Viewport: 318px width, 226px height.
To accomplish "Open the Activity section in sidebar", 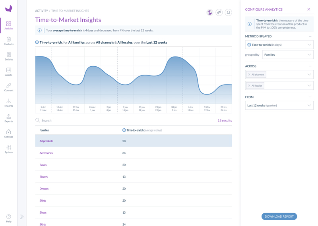I will tap(8, 25).
